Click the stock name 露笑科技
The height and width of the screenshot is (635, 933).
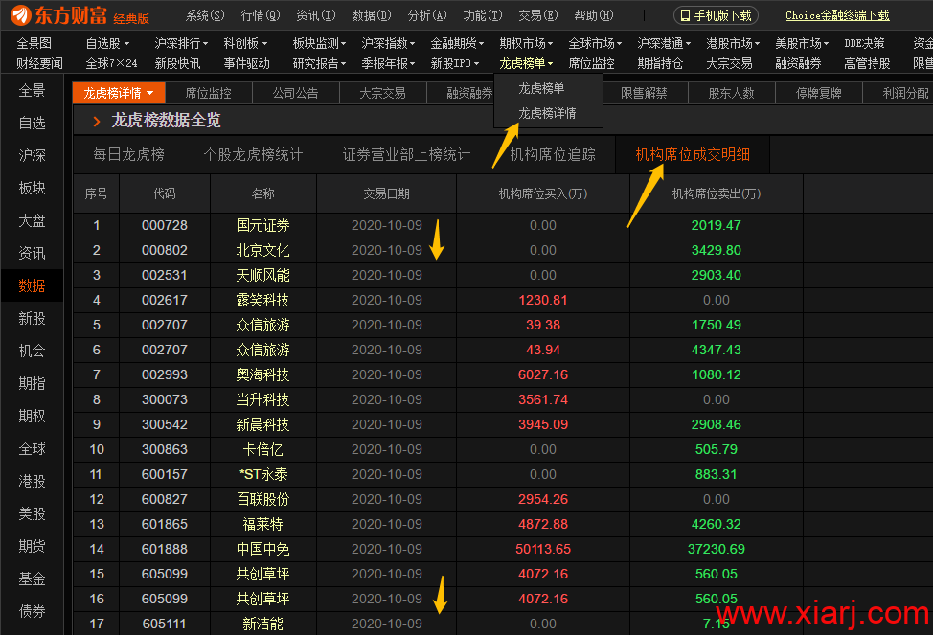pos(263,301)
